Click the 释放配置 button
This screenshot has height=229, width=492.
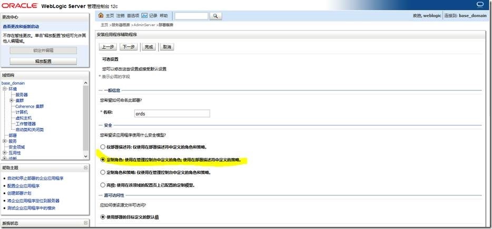(x=43, y=61)
